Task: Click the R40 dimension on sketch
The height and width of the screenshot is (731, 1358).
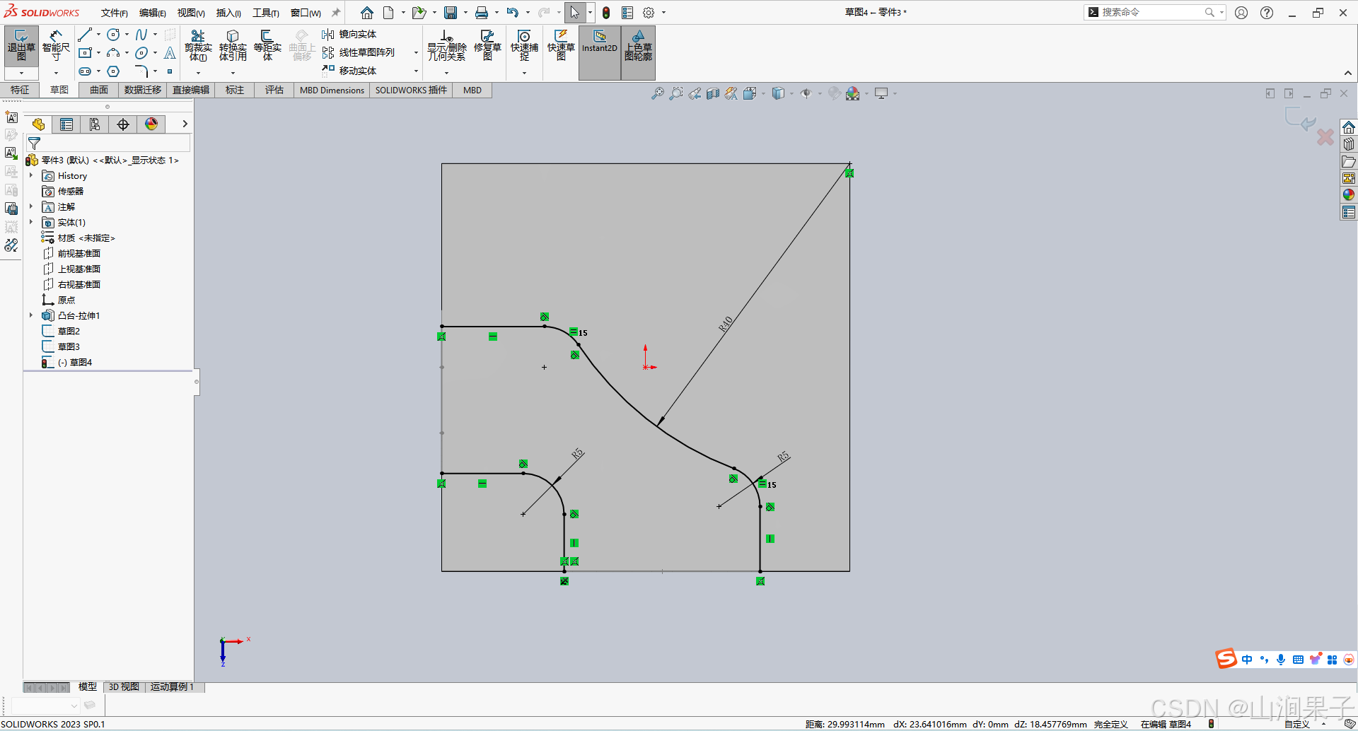Action: (726, 323)
